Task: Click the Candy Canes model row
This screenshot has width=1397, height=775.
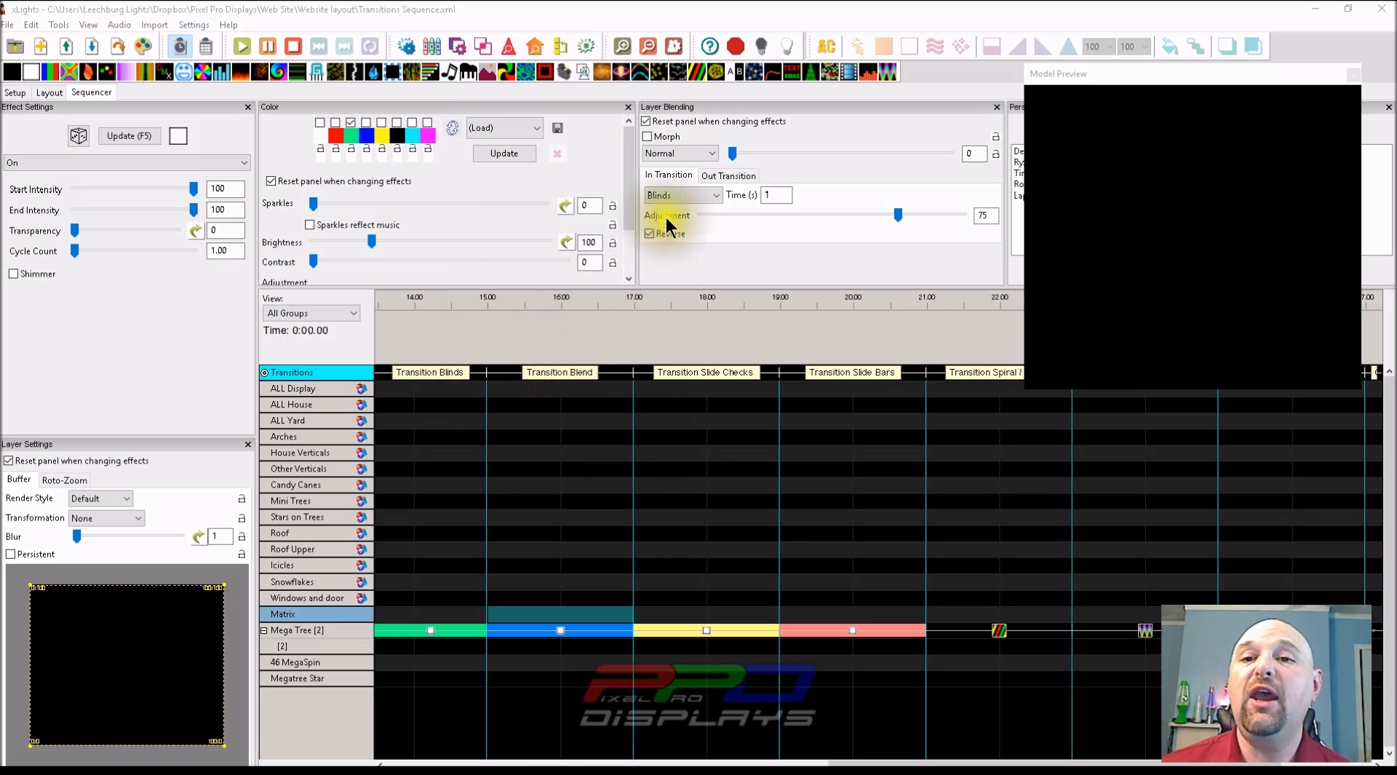Action: 316,485
